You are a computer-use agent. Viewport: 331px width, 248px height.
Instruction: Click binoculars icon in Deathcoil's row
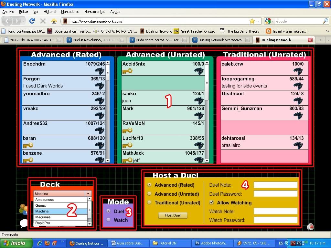[x=298, y=101]
